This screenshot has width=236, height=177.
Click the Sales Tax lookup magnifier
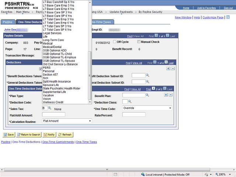[49, 108]
